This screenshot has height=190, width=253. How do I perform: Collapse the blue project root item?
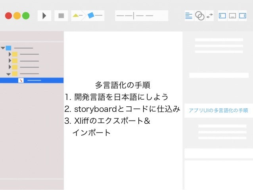point(3,48)
